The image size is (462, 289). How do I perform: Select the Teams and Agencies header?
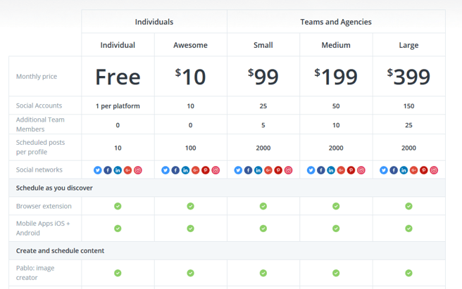(x=336, y=22)
